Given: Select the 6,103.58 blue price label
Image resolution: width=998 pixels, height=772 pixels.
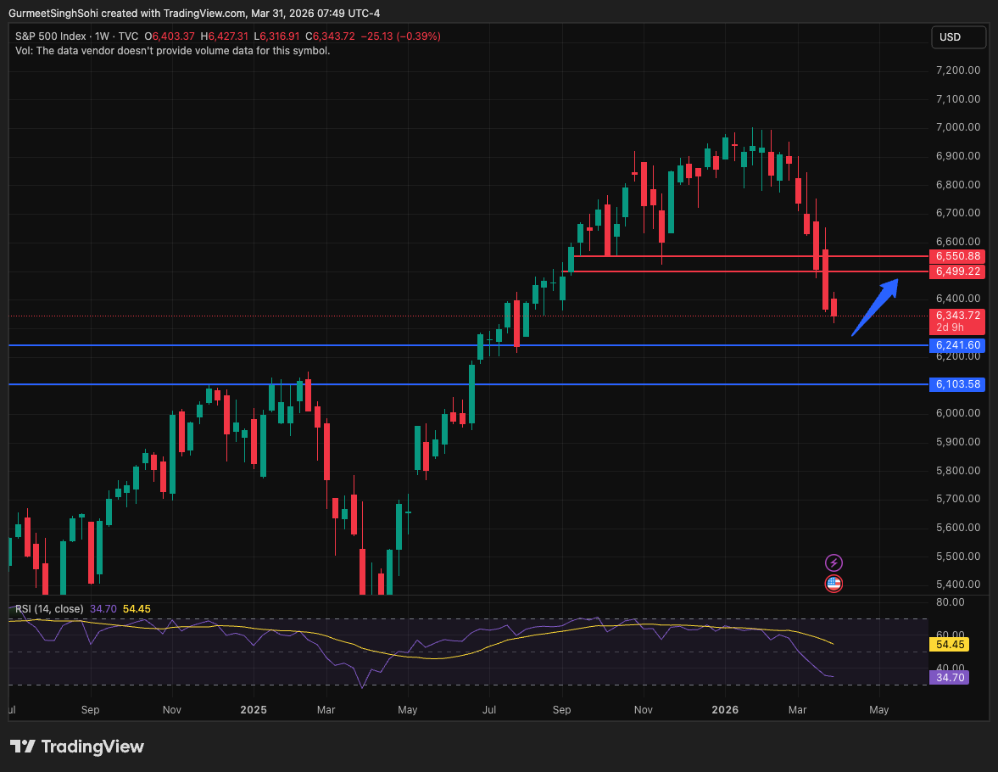Looking at the screenshot, I should click(x=957, y=384).
